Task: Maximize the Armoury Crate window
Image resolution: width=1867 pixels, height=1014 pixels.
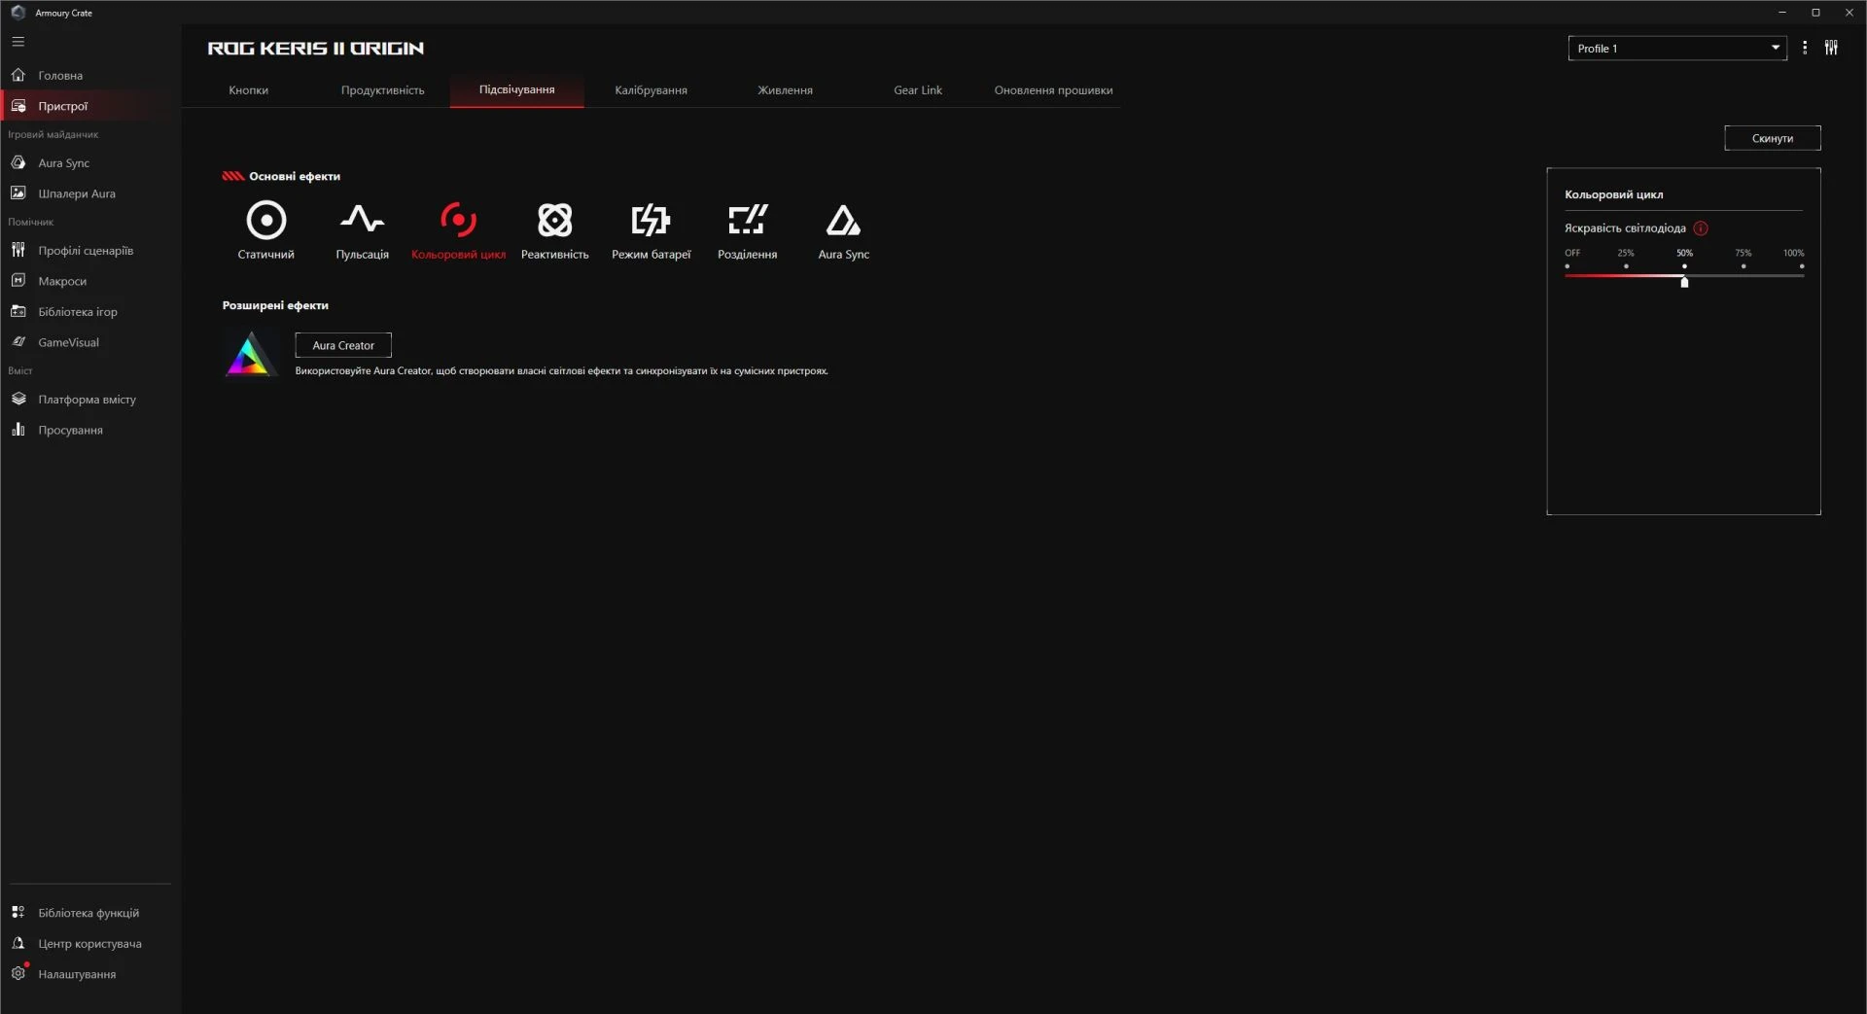Action: (x=1815, y=13)
